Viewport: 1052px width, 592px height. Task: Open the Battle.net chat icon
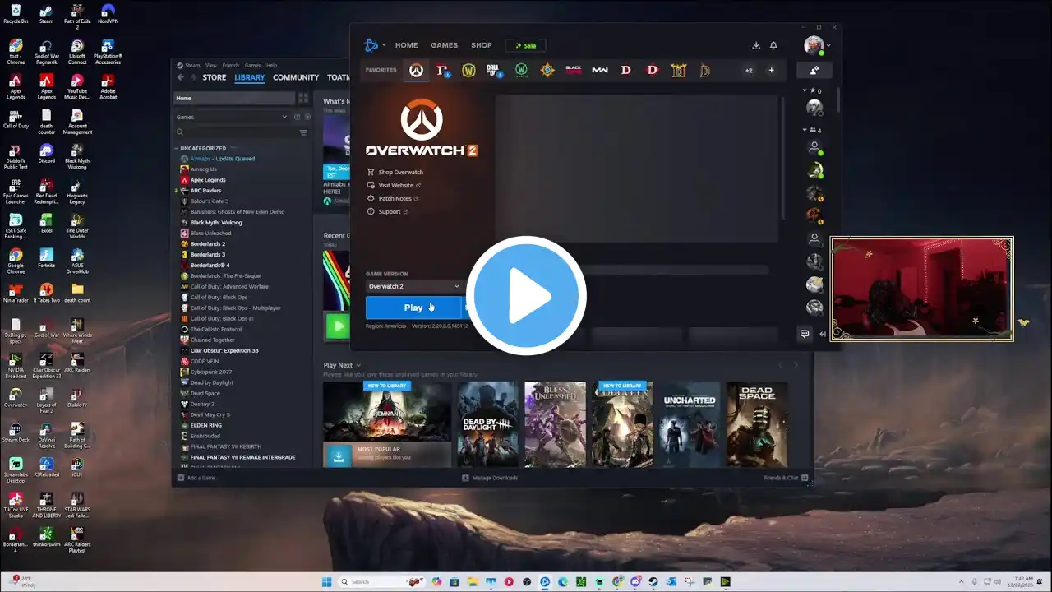[x=805, y=334]
